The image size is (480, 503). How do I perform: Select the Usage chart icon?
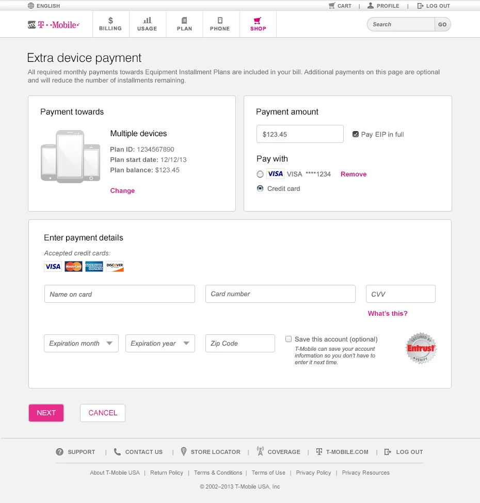tap(147, 21)
